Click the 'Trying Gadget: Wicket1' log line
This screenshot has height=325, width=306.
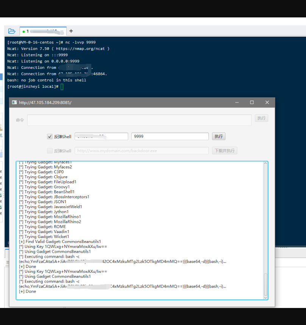[44, 236]
